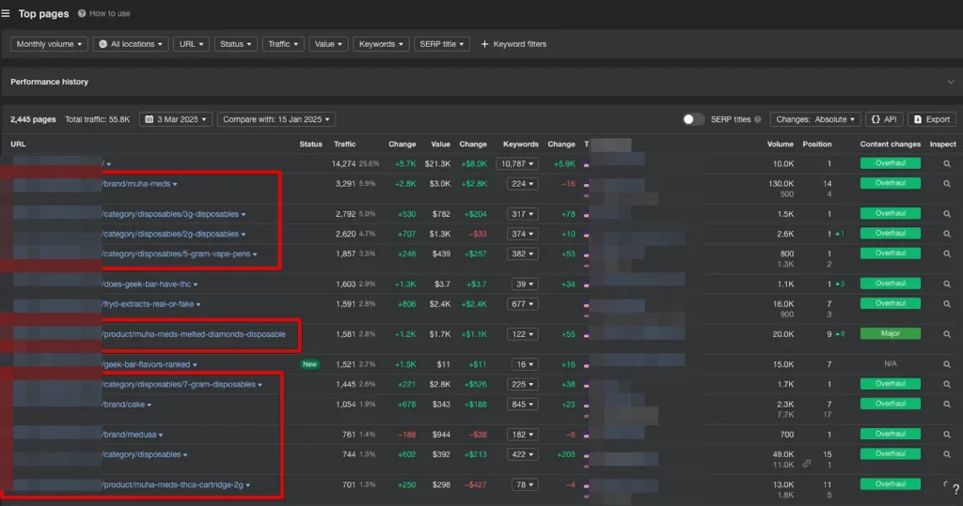Click Overhaul badge in /brand/medusa row
This screenshot has height=506, width=963.
(890, 435)
